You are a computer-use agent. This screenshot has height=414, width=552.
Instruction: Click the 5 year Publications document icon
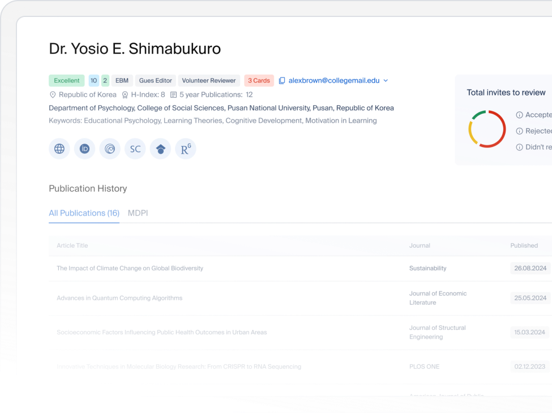pos(174,94)
